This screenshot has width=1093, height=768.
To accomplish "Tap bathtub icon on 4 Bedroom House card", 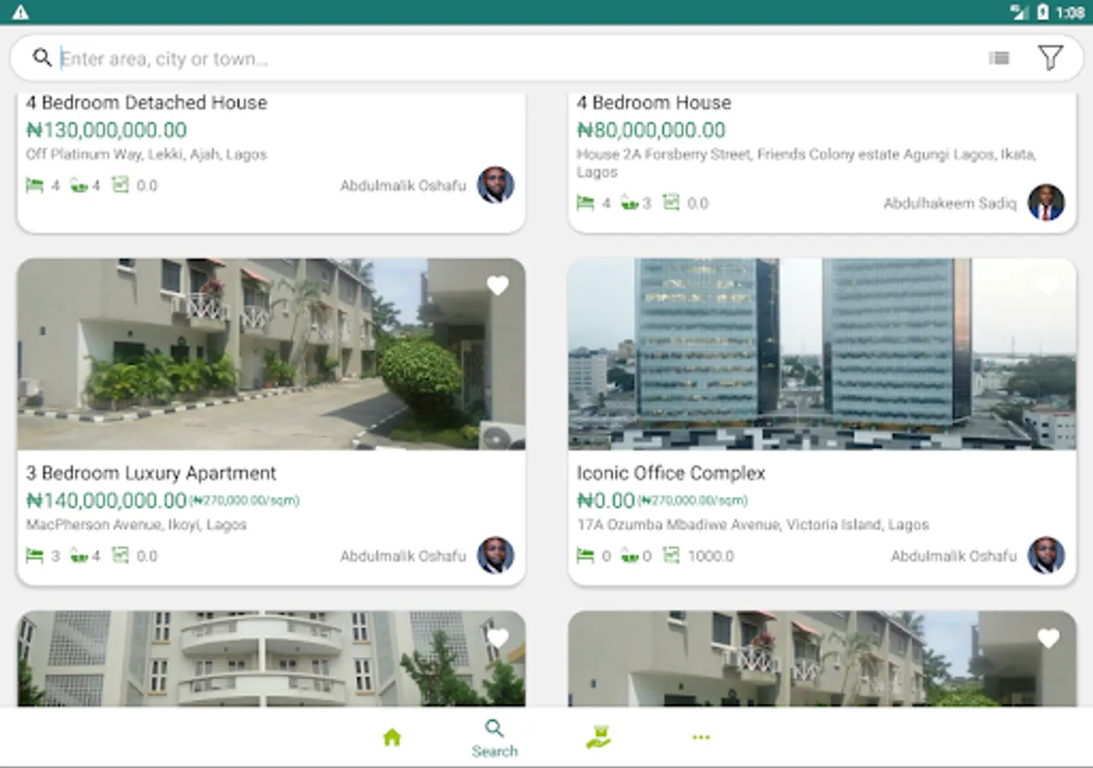I will click(x=629, y=203).
